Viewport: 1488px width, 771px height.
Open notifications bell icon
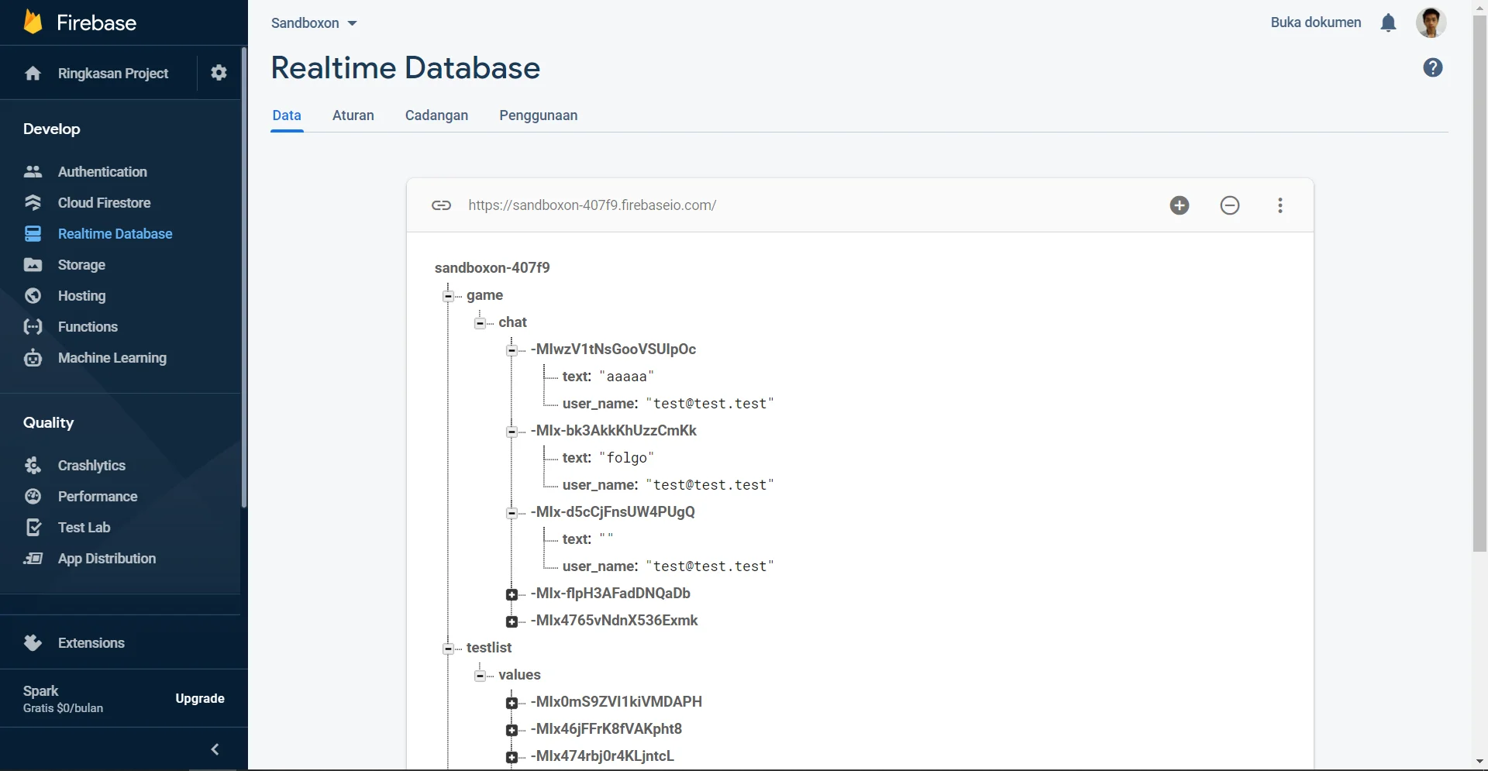1388,22
